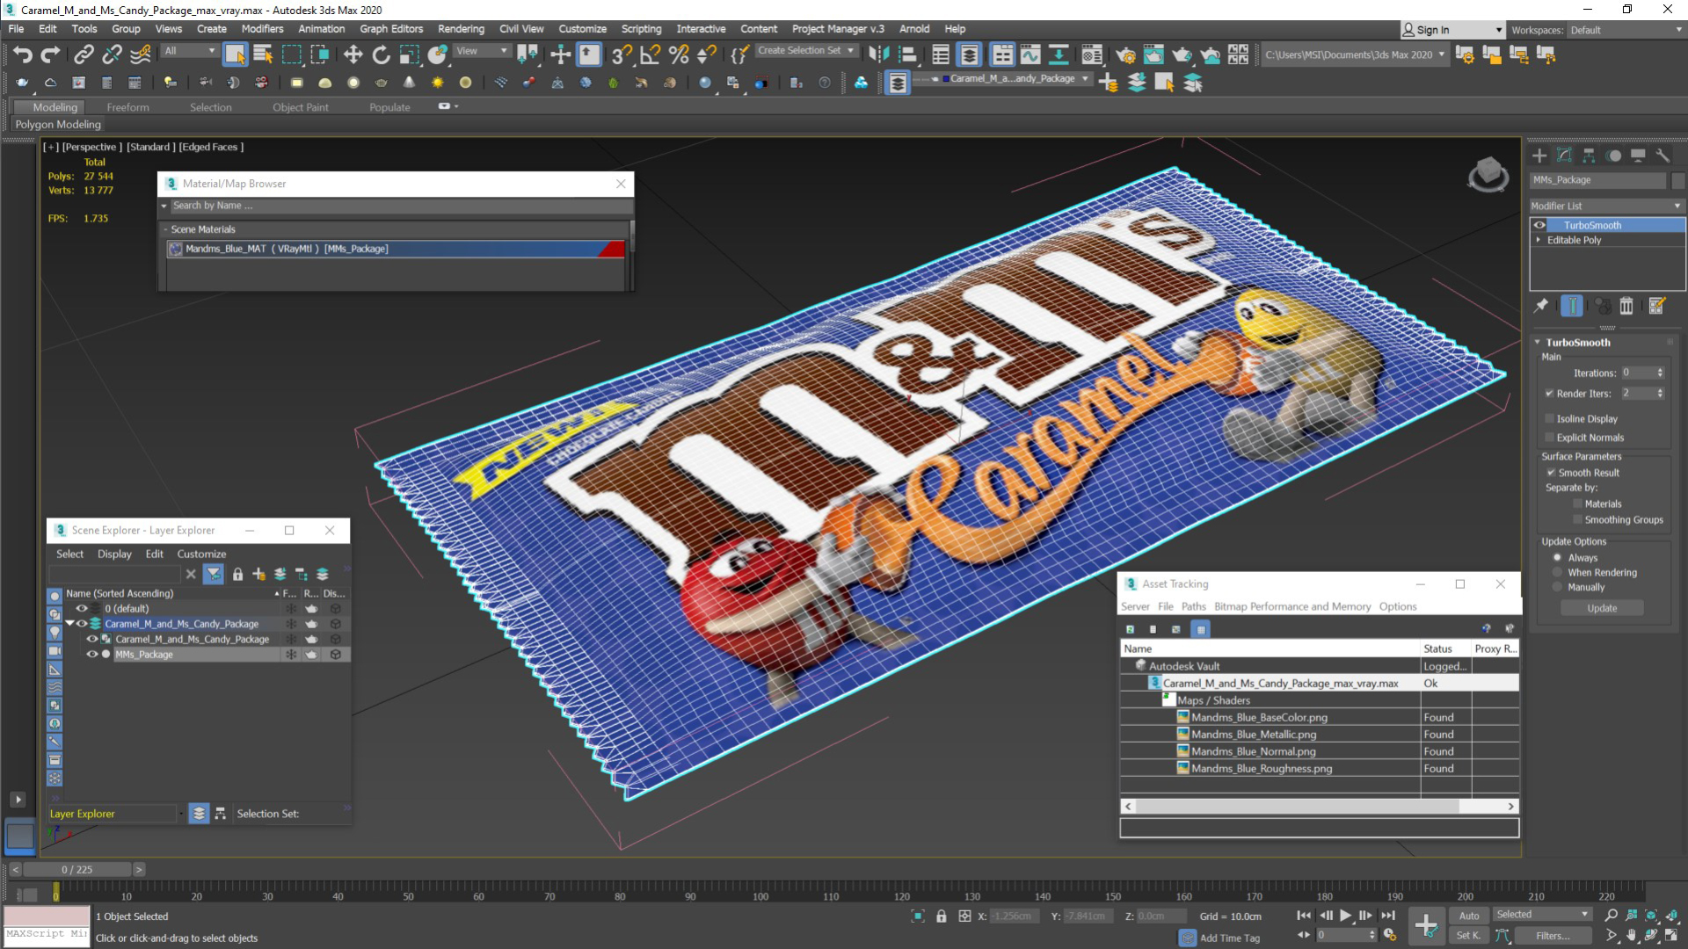This screenshot has height=949, width=1688.
Task: Choose the Select and Rotate tool
Action: coord(381,54)
